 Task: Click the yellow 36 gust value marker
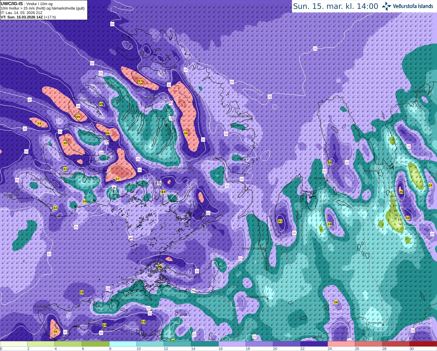point(78,117)
